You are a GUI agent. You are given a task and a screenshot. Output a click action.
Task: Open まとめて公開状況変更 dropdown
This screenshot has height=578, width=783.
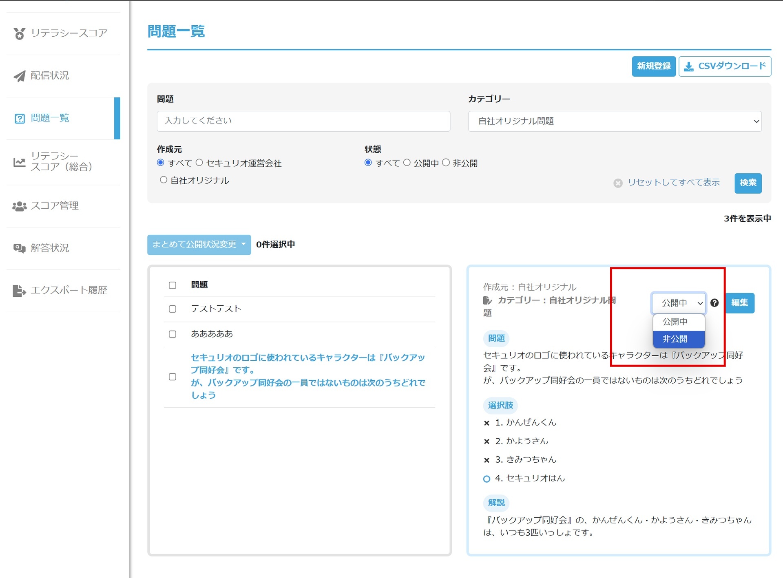(199, 245)
